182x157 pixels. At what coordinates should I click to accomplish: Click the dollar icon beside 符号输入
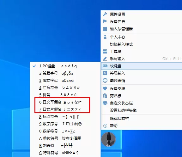tap(105, 73)
